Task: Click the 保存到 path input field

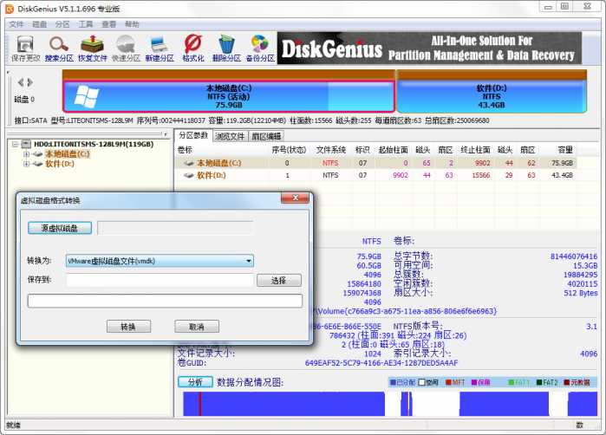Action: [160, 281]
